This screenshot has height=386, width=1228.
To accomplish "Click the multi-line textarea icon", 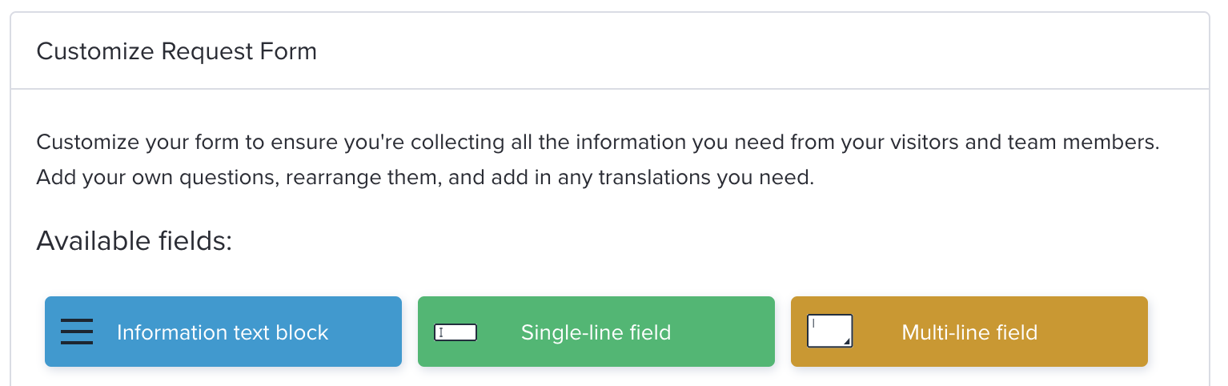I will point(829,332).
